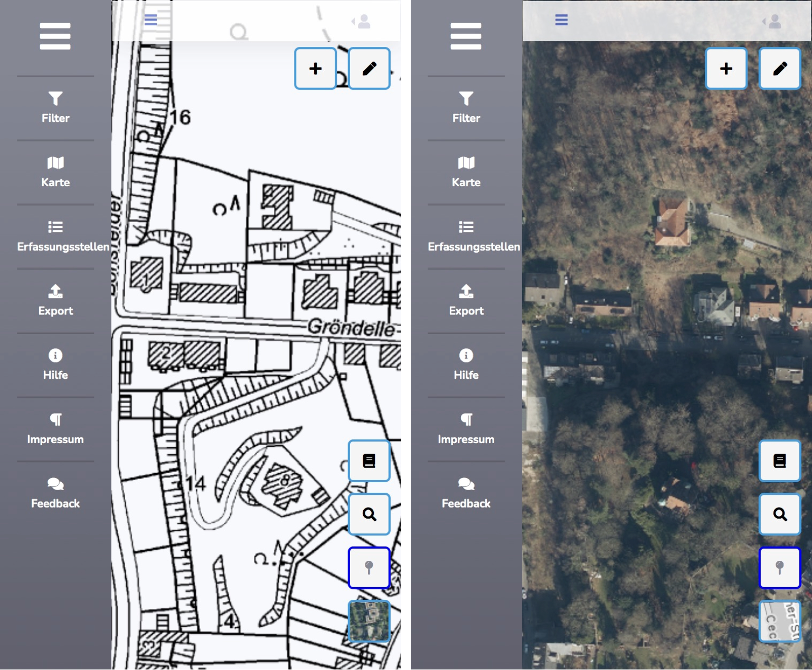
Task: Open Export in left panel sidebar
Action: tap(55, 301)
